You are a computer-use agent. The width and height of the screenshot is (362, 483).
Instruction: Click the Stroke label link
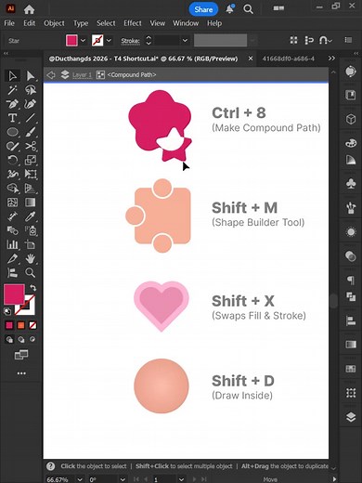(130, 41)
